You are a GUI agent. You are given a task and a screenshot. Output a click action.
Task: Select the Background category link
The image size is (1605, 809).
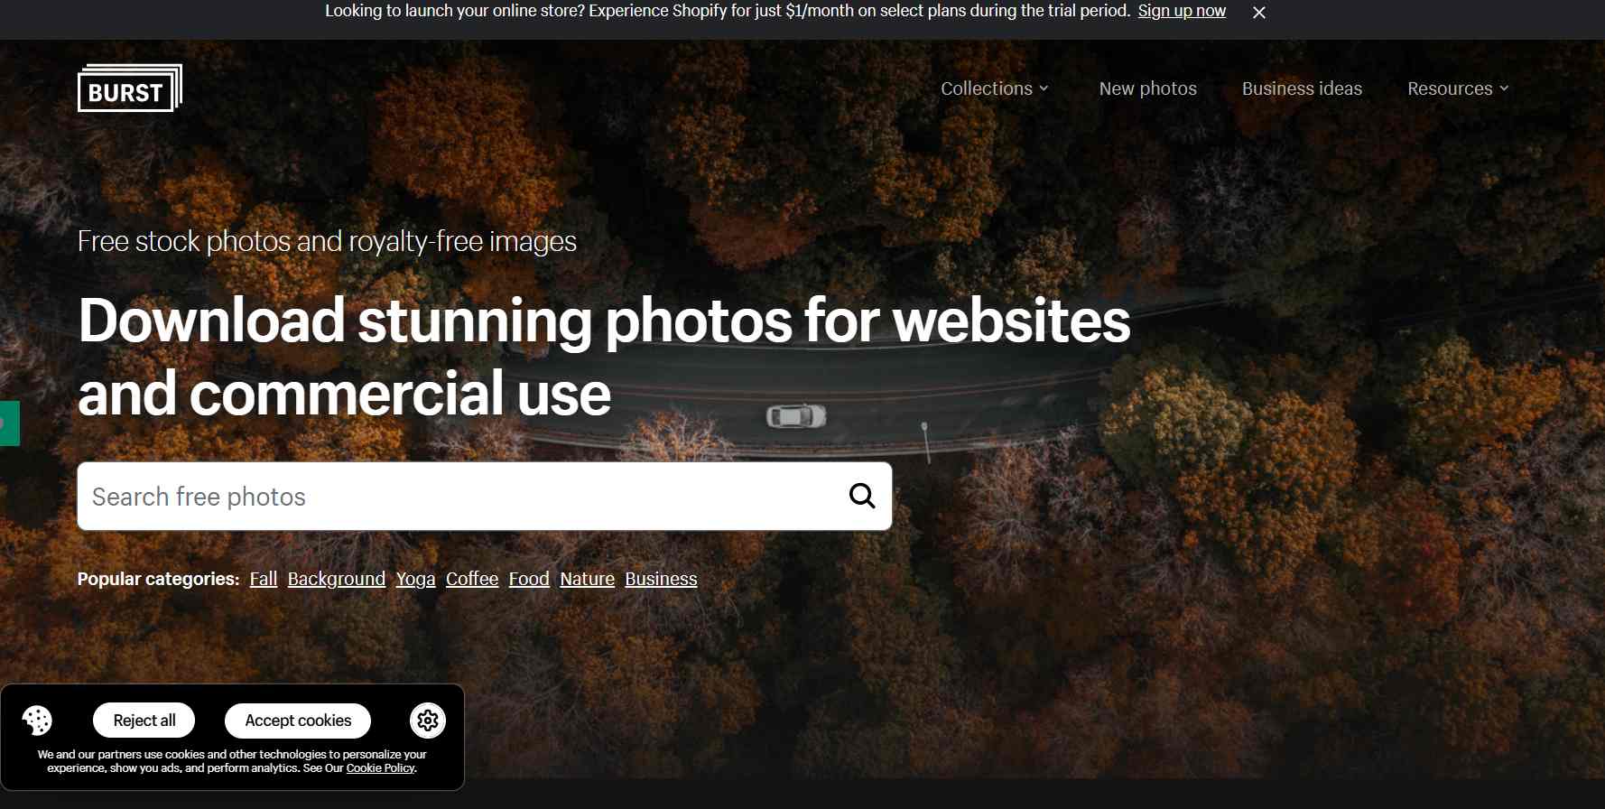tap(337, 579)
